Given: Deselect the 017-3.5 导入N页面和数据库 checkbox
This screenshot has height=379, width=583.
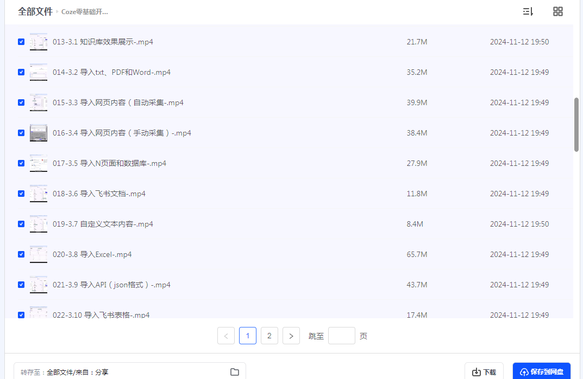Looking at the screenshot, I should coord(21,163).
